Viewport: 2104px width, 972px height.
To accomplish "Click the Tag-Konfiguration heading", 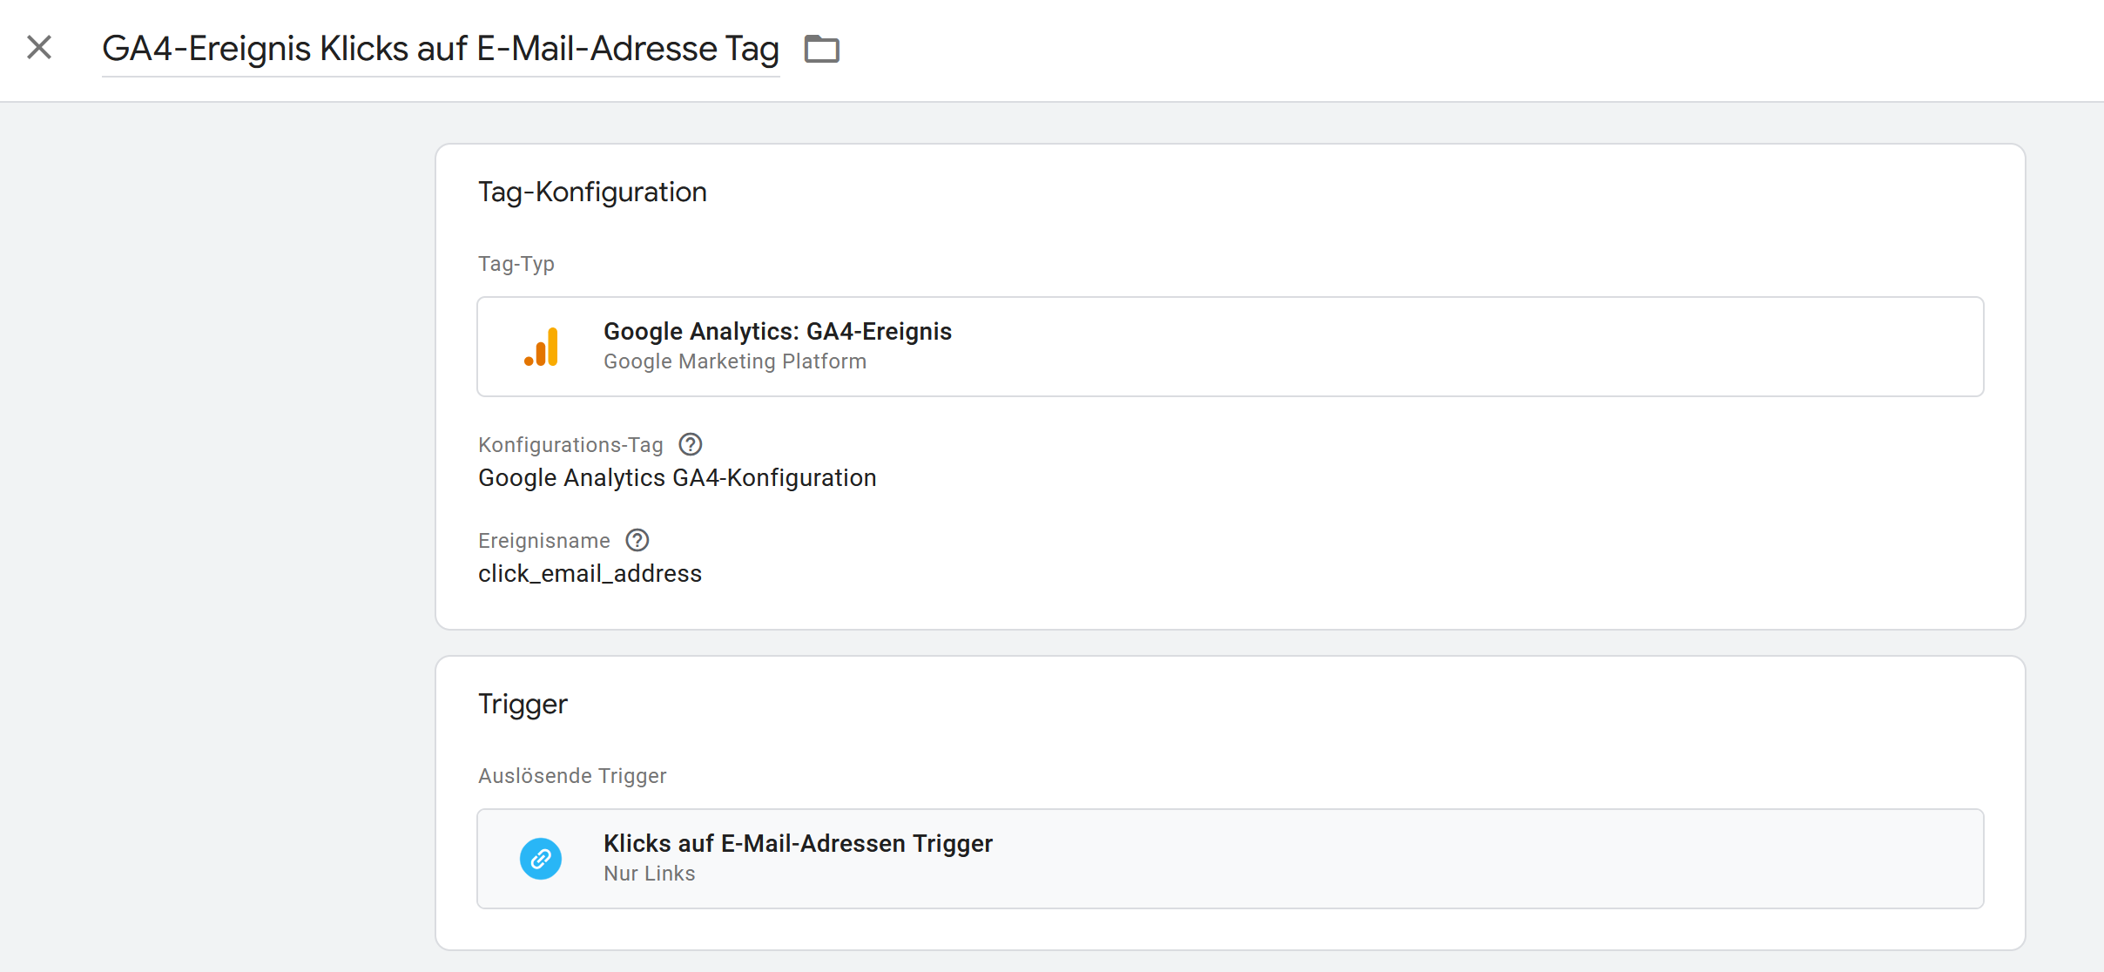I will pos(592,192).
